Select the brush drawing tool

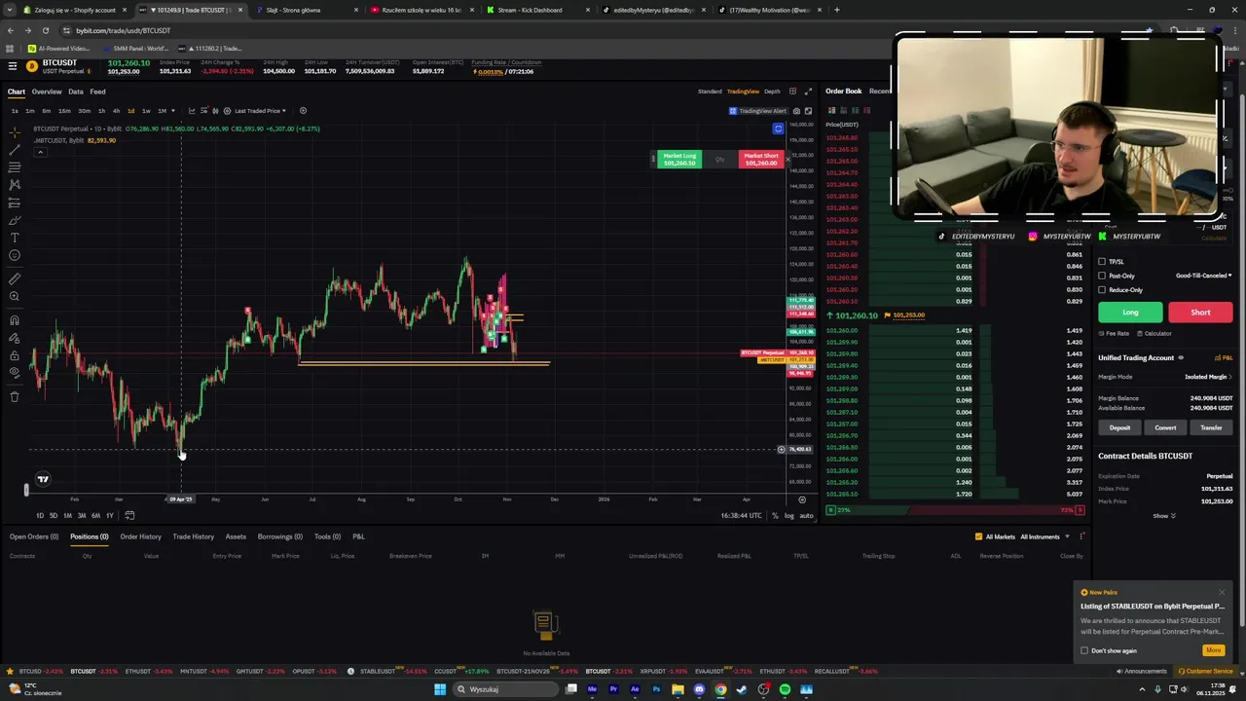15,221
